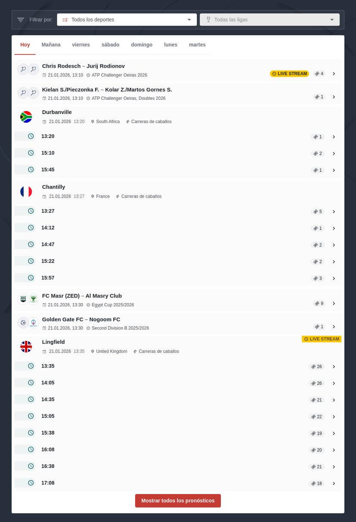This screenshot has width=356, height=522.
Task: Expand the Chris Rodesch vs Jurij Rodionov match
Action: coord(334,74)
